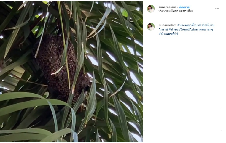Click the wrapped word โคราช in the caption
226x143 pixels.
tap(163, 30)
